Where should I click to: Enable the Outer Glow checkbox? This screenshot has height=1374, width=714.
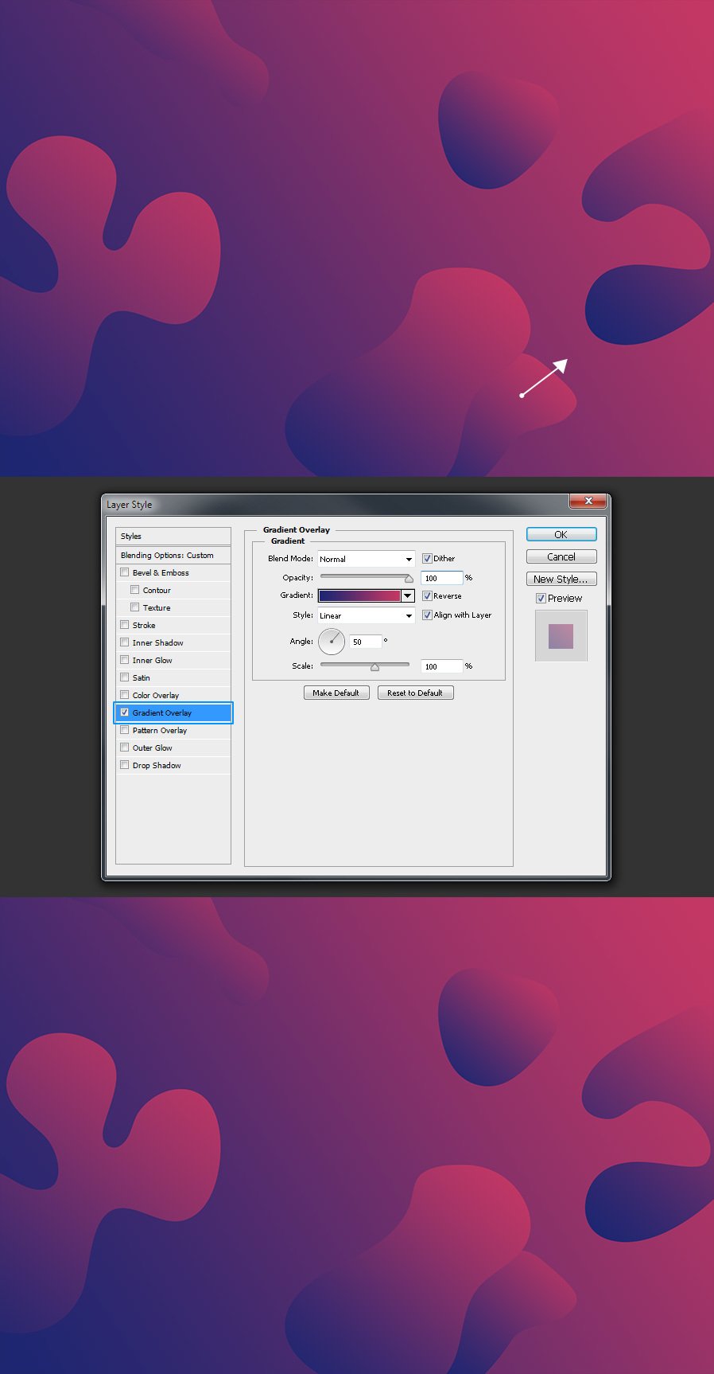pos(124,748)
